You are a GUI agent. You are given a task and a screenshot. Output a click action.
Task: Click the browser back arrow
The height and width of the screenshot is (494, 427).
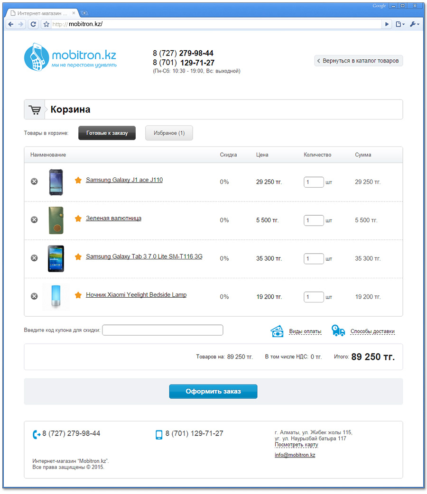pos(11,24)
